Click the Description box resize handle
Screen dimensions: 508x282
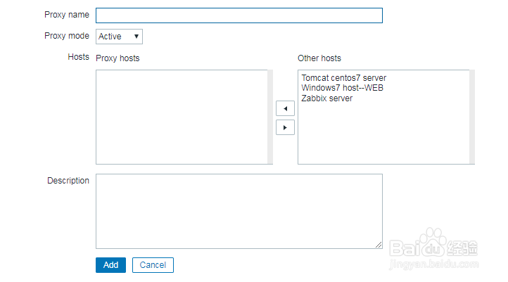click(379, 245)
